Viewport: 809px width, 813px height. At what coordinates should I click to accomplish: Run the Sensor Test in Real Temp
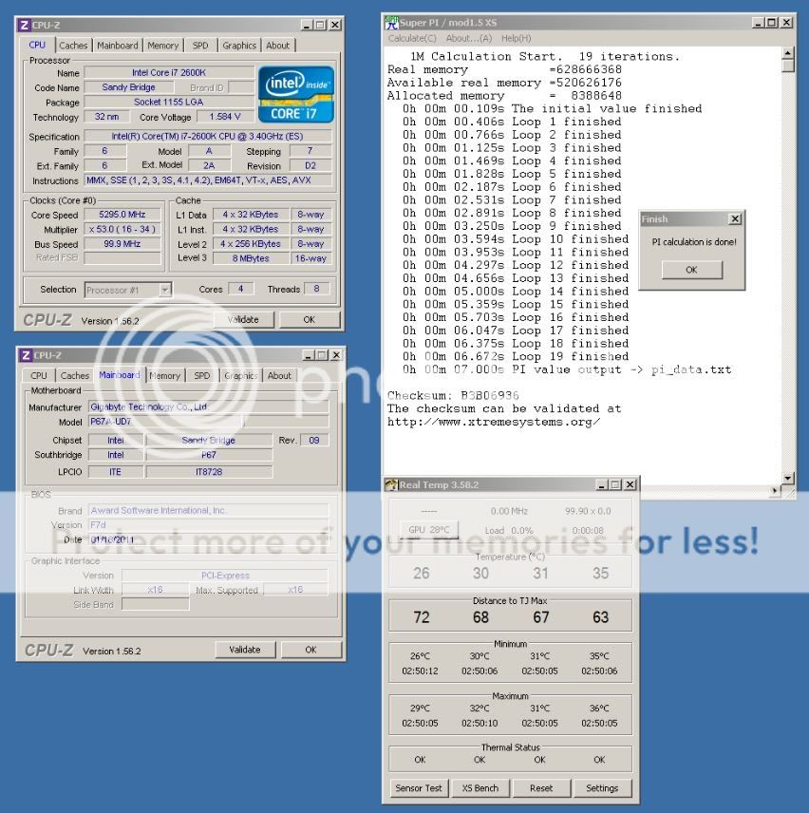[x=419, y=788]
